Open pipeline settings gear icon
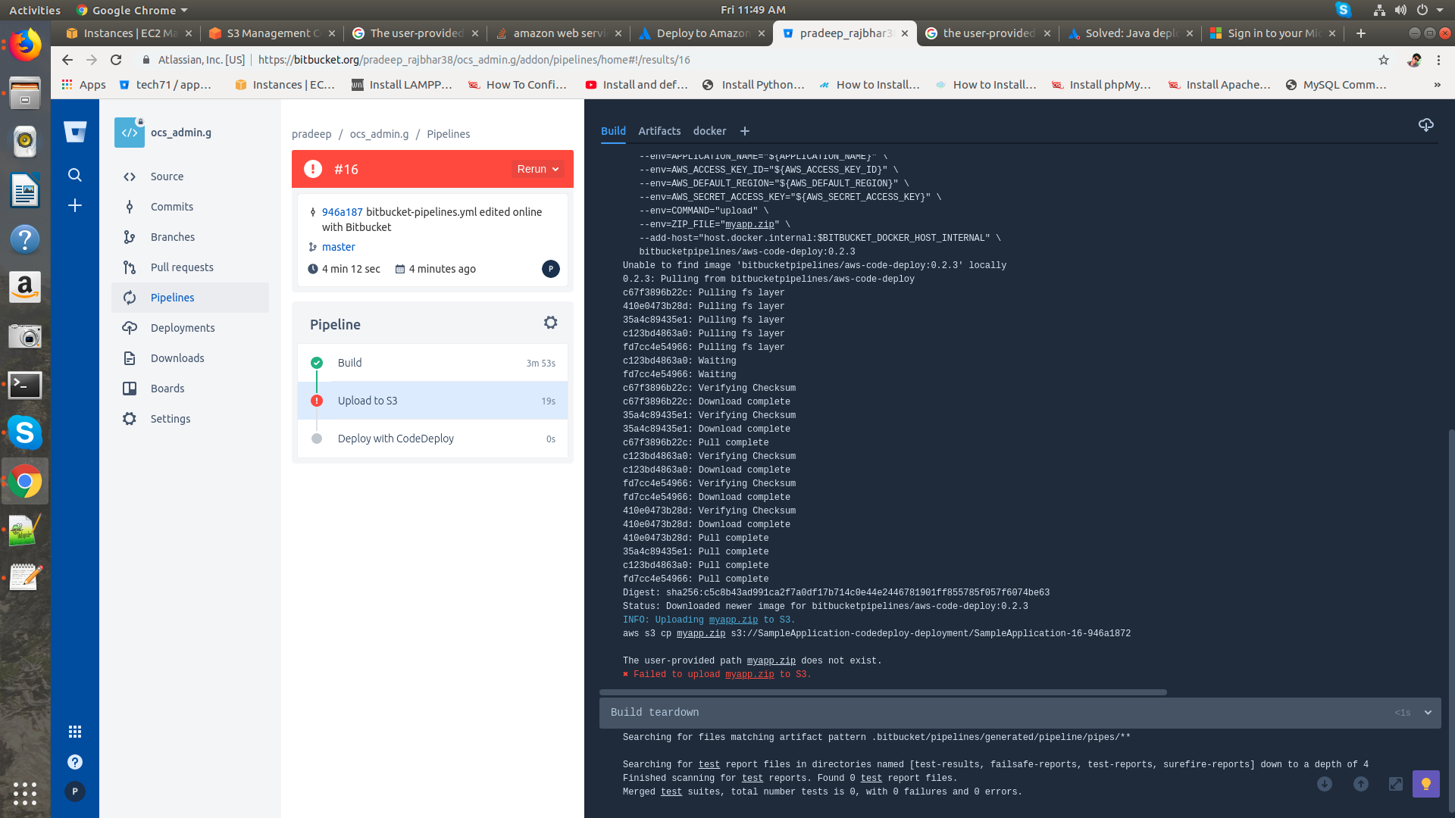 coord(550,323)
